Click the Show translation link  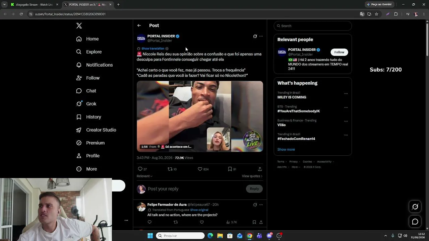(x=153, y=49)
